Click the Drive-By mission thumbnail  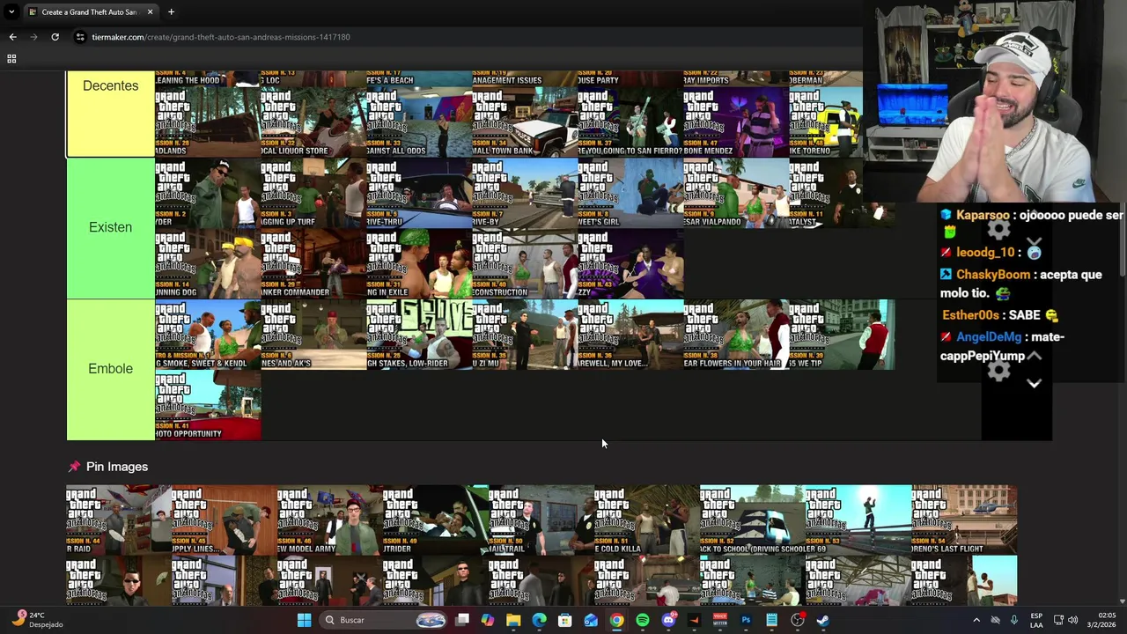coord(525,193)
